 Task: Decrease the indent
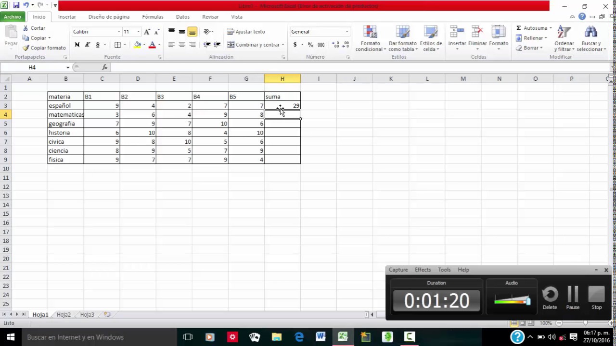click(x=207, y=45)
